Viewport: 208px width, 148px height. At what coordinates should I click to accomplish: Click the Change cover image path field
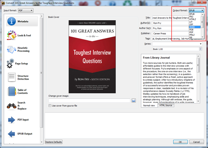coord(89,100)
